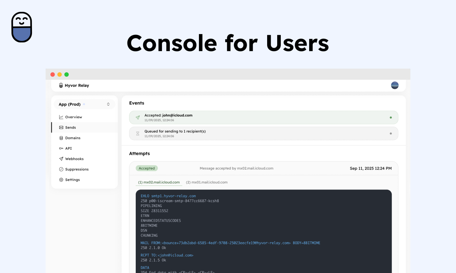The width and height of the screenshot is (456, 273).
Task: Click the Domains database icon
Action: pos(61,138)
